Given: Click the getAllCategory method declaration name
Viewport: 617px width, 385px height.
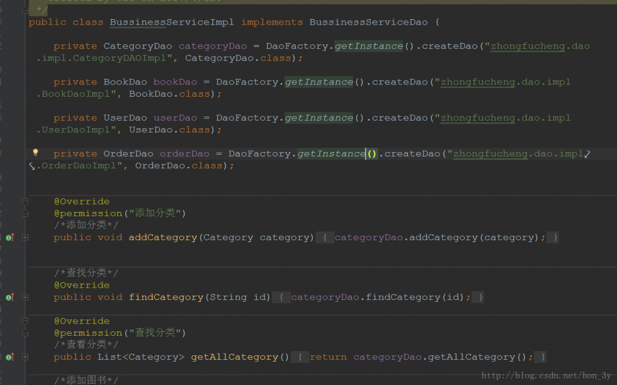Looking at the screenshot, I should pos(234,357).
